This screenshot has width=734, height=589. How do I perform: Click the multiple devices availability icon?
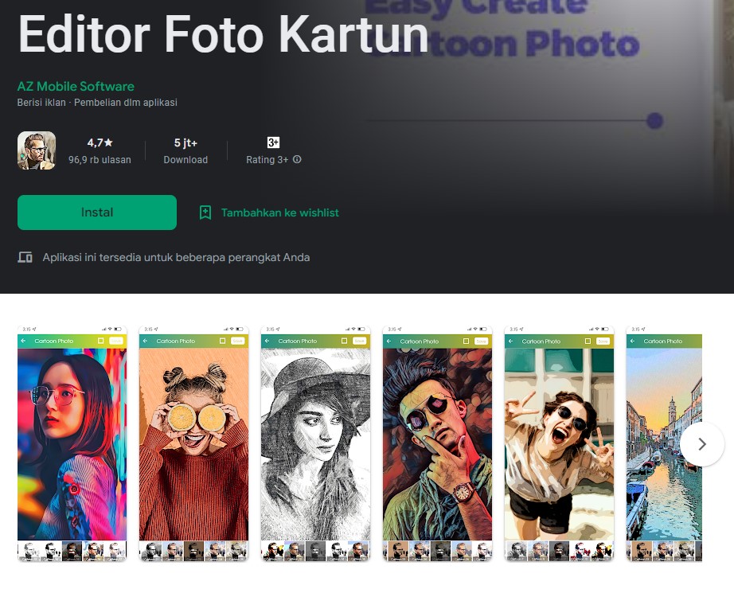(x=25, y=257)
